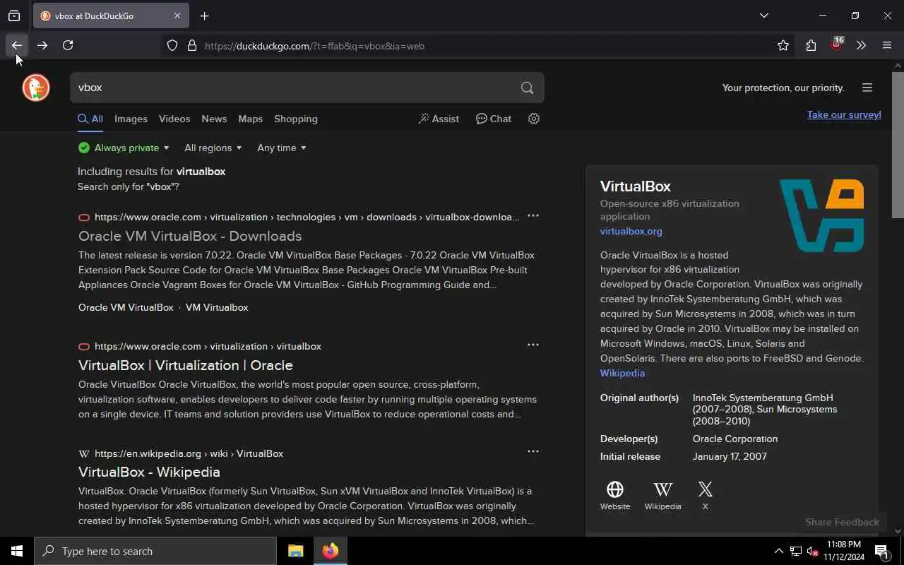The image size is (904, 565).
Task: Switch to the Shopping tab
Action: click(x=296, y=119)
